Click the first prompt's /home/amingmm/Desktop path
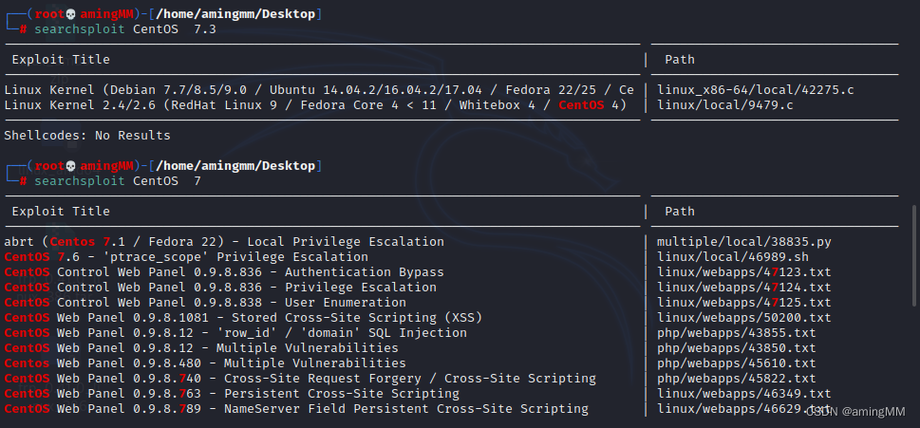This screenshot has height=428, width=920. click(235, 13)
